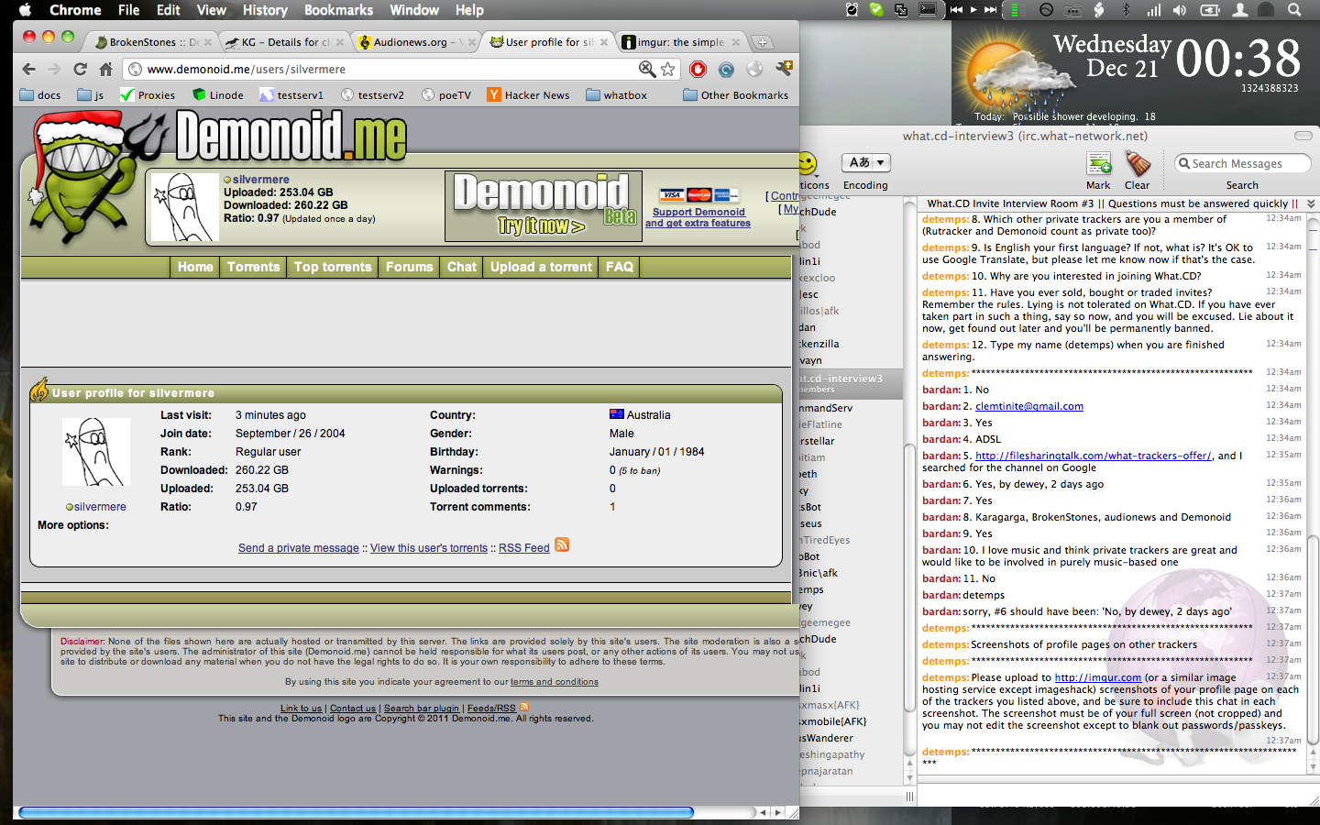Click the blue circular extension icon in Chrome

pos(726,70)
